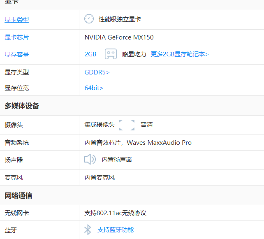Screen dimensions: 264x239
Task: Expand the GDDR5> memory type link
Action: click(x=97, y=72)
